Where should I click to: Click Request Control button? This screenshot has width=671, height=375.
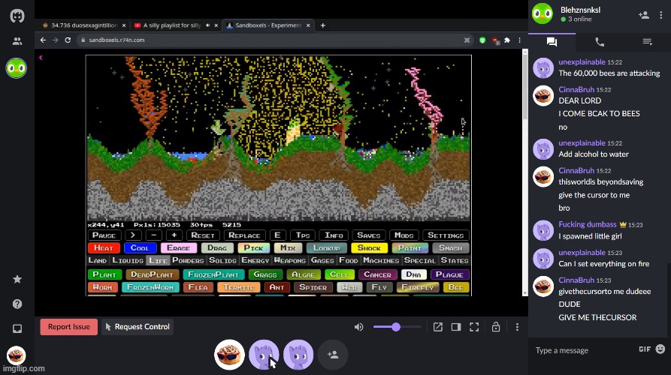[x=138, y=327]
